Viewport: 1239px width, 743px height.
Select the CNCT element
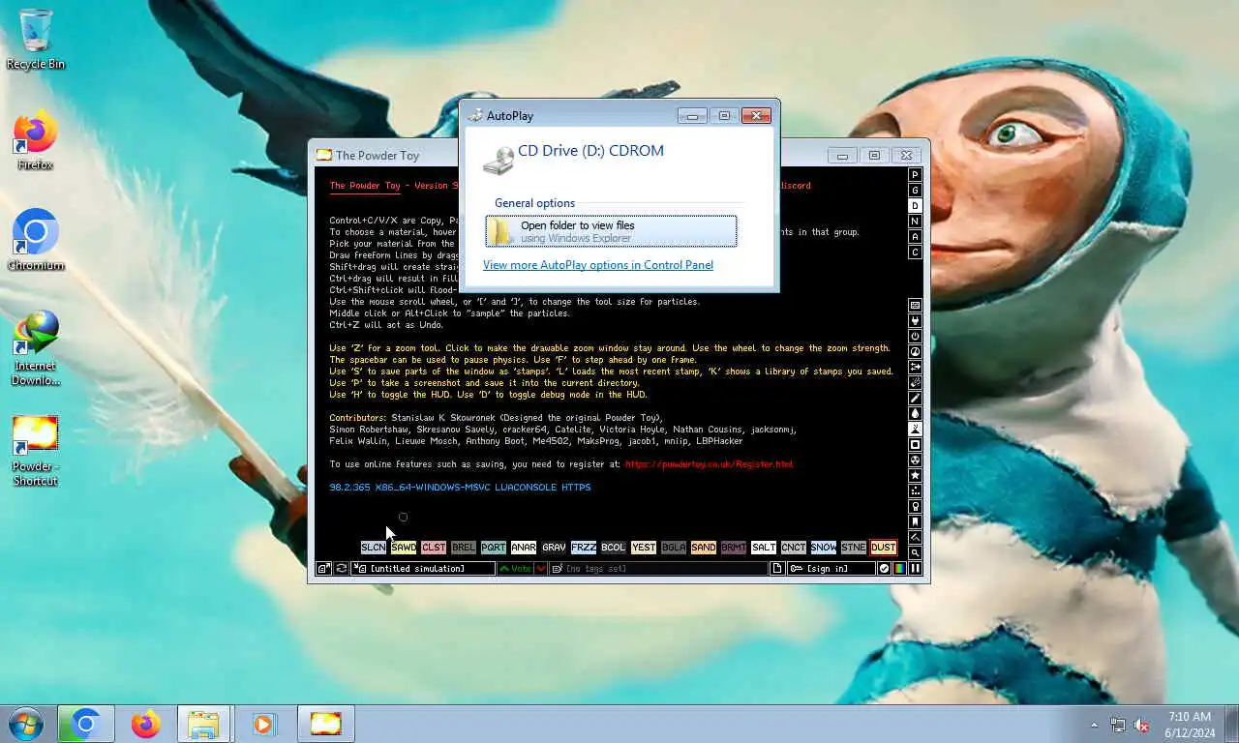794,548
